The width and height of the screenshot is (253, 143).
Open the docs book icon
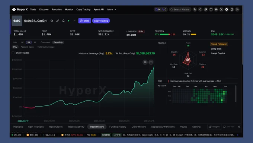[x=211, y=10]
